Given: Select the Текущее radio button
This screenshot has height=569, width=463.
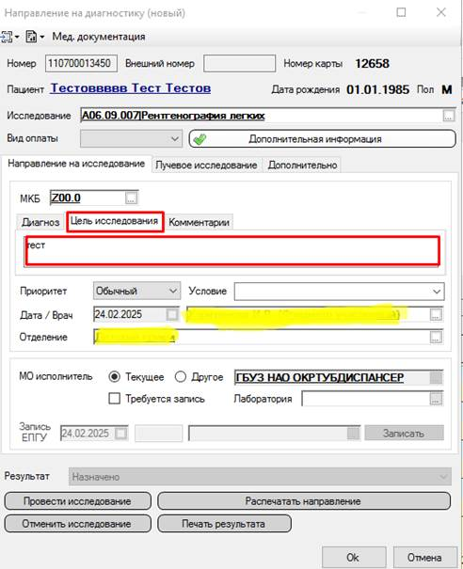Looking at the screenshot, I should click(x=115, y=377).
